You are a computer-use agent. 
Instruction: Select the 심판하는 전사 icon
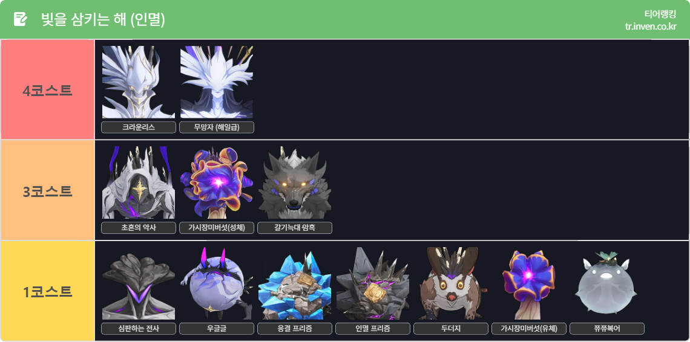point(139,283)
